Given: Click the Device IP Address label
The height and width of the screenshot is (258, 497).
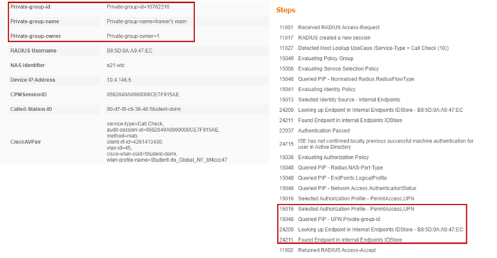Looking at the screenshot, I should tap(33, 80).
